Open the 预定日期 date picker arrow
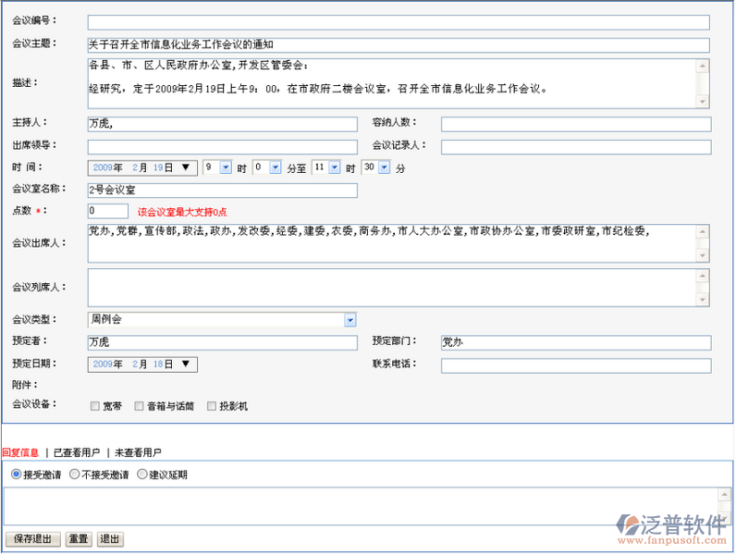Viewport: 736px width, 555px height. pyautogui.click(x=188, y=364)
